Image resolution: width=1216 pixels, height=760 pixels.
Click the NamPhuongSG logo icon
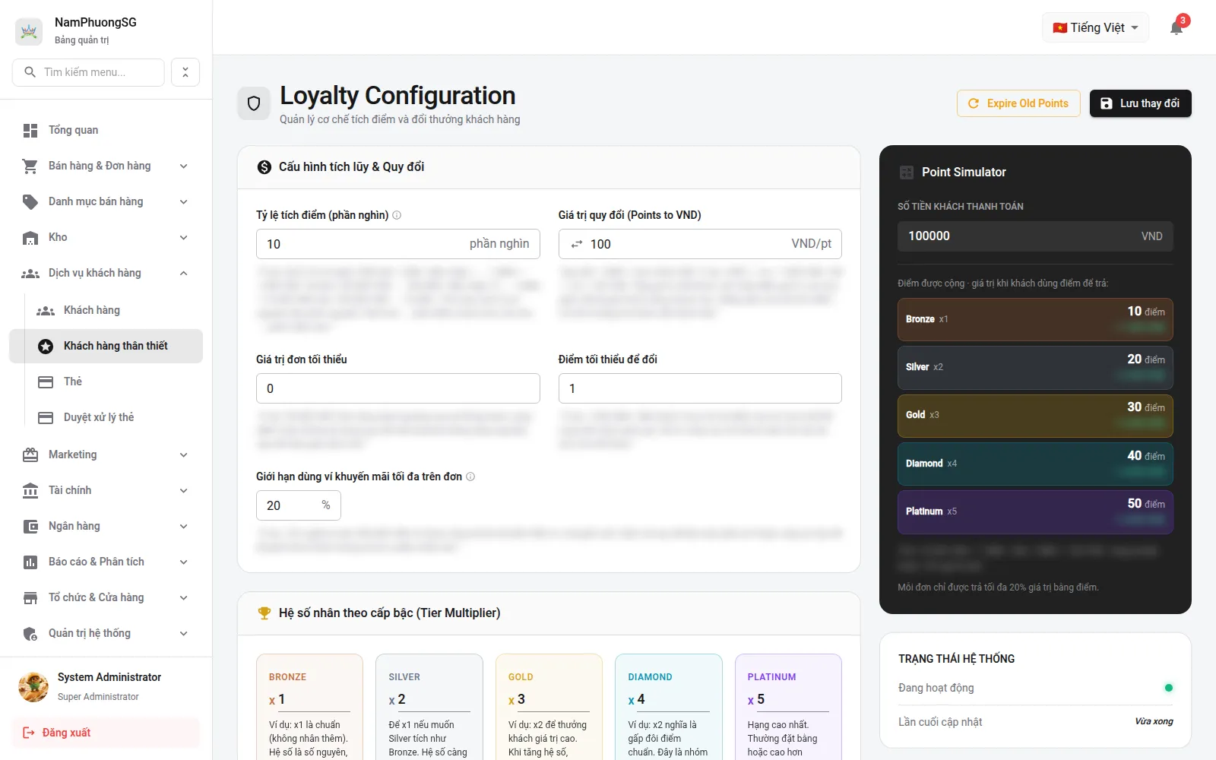[29, 31]
